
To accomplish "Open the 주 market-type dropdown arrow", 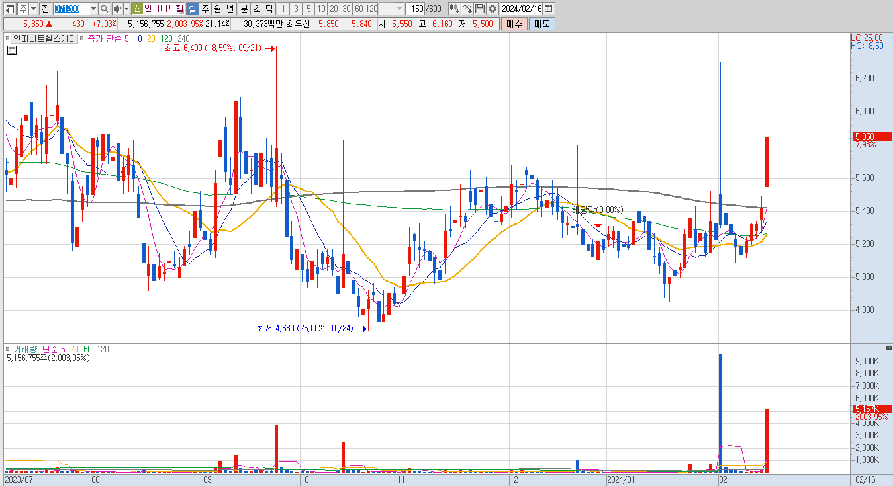I will point(33,9).
